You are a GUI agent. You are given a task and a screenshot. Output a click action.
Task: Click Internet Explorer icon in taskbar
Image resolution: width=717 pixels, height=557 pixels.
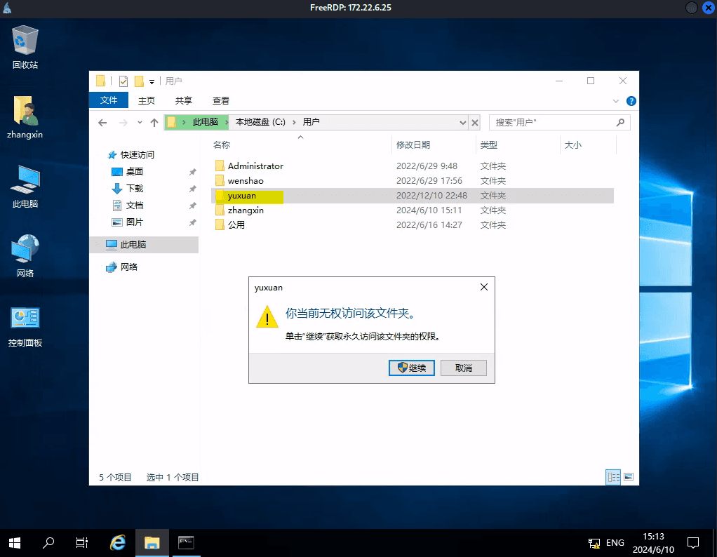click(x=119, y=542)
